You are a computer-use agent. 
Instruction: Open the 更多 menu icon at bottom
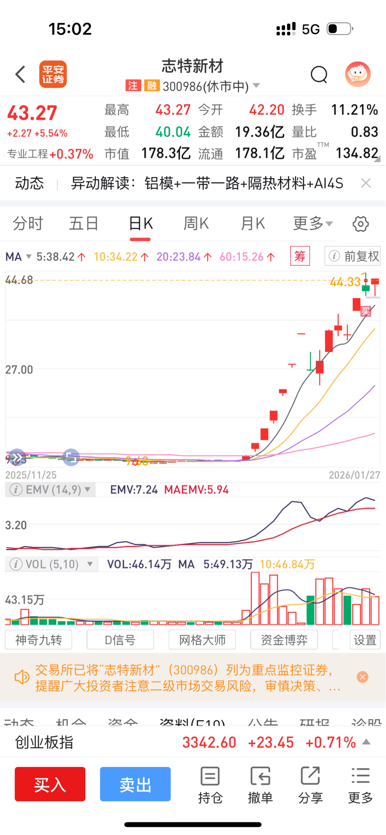tap(360, 785)
